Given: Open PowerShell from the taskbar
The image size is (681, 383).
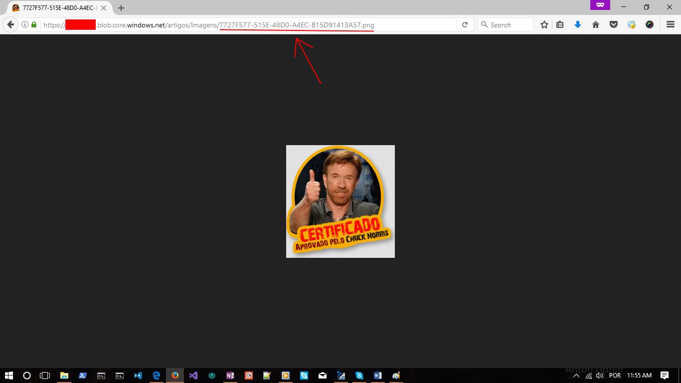Looking at the screenshot, I should pyautogui.click(x=82, y=376).
